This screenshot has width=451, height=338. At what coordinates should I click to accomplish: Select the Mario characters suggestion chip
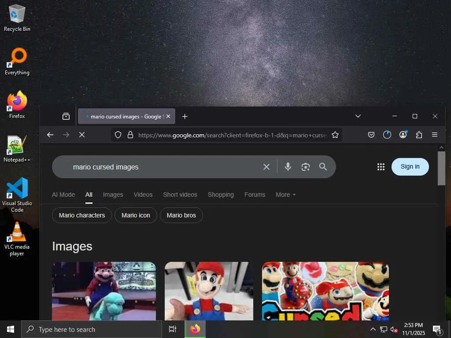pyautogui.click(x=82, y=215)
